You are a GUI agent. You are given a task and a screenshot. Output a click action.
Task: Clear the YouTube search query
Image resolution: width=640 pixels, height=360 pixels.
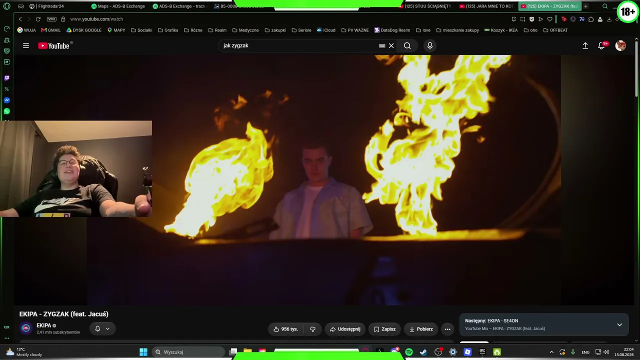click(391, 45)
